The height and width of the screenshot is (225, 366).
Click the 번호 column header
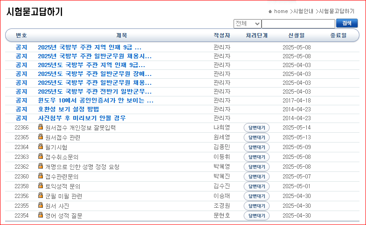tap(21, 35)
